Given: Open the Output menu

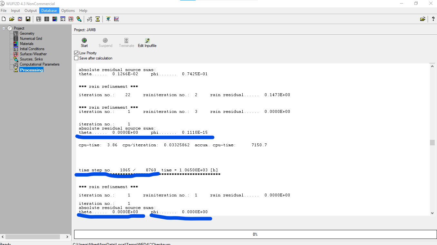Looking at the screenshot, I should tap(31, 11).
